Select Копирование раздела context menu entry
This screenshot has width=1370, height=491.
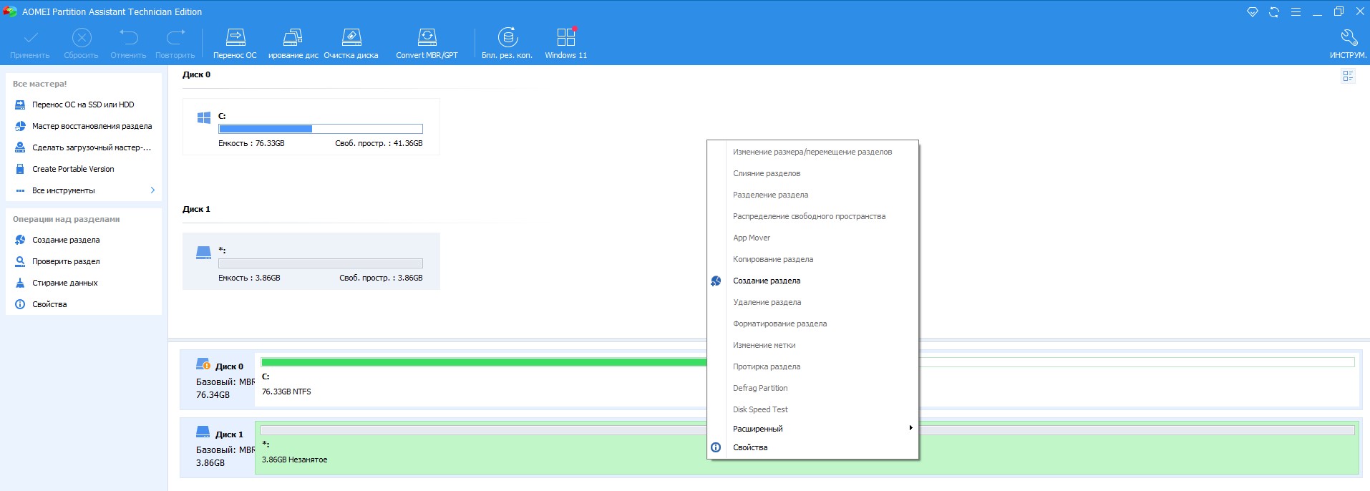(812, 259)
